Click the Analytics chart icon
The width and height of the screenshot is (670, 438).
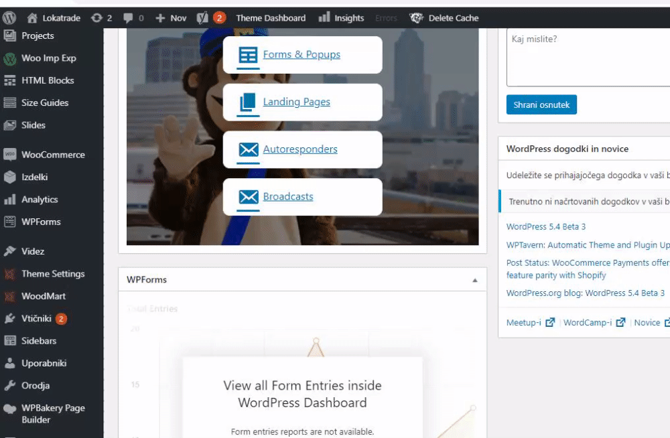click(x=10, y=200)
